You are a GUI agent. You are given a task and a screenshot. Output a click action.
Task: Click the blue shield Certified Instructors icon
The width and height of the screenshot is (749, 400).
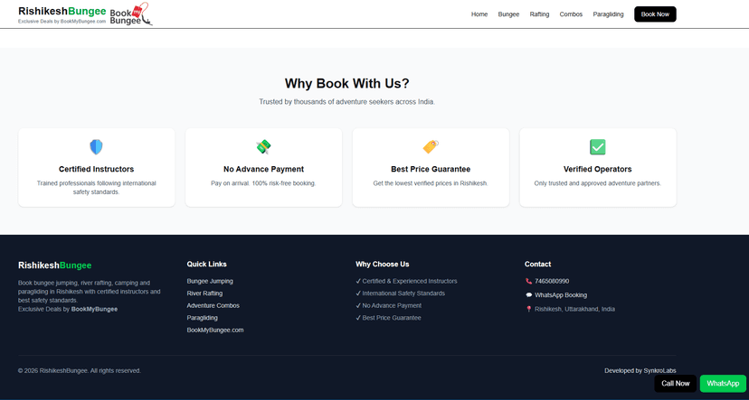(x=96, y=146)
